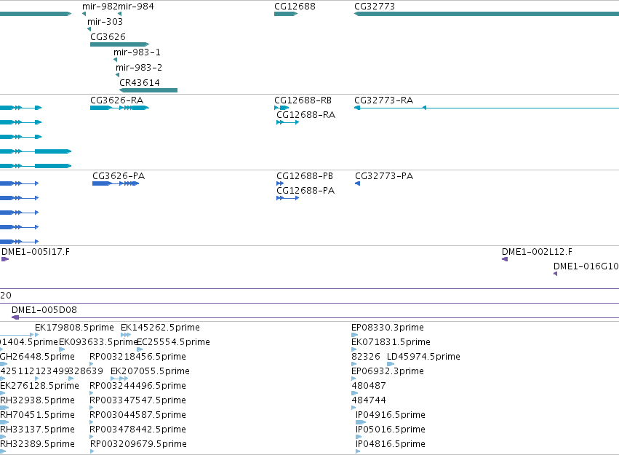Click the blue CDS glyph below CG12688-PA
The image size is (619, 455).
[288, 198]
